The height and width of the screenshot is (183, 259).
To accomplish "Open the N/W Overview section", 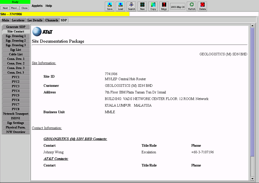I will pos(16,132).
